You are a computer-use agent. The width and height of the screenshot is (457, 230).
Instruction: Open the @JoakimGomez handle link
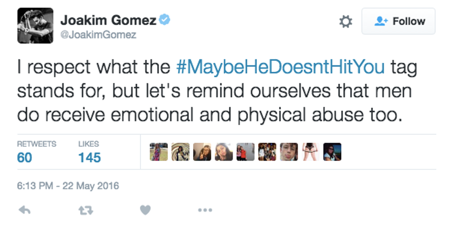pyautogui.click(x=98, y=35)
